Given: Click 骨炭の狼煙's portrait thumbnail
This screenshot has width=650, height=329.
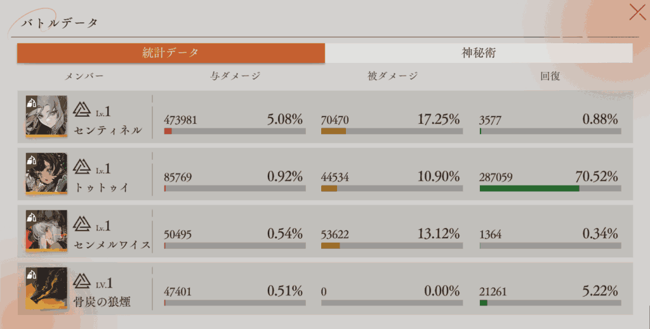Looking at the screenshot, I should pos(46,288).
